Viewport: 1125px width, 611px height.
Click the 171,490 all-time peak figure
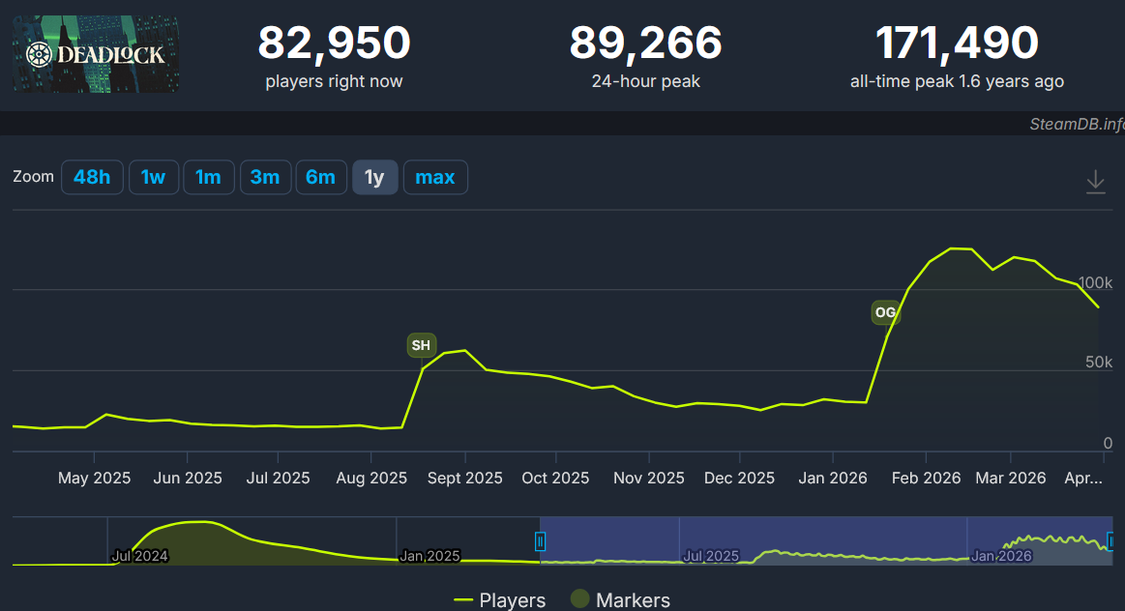click(957, 43)
